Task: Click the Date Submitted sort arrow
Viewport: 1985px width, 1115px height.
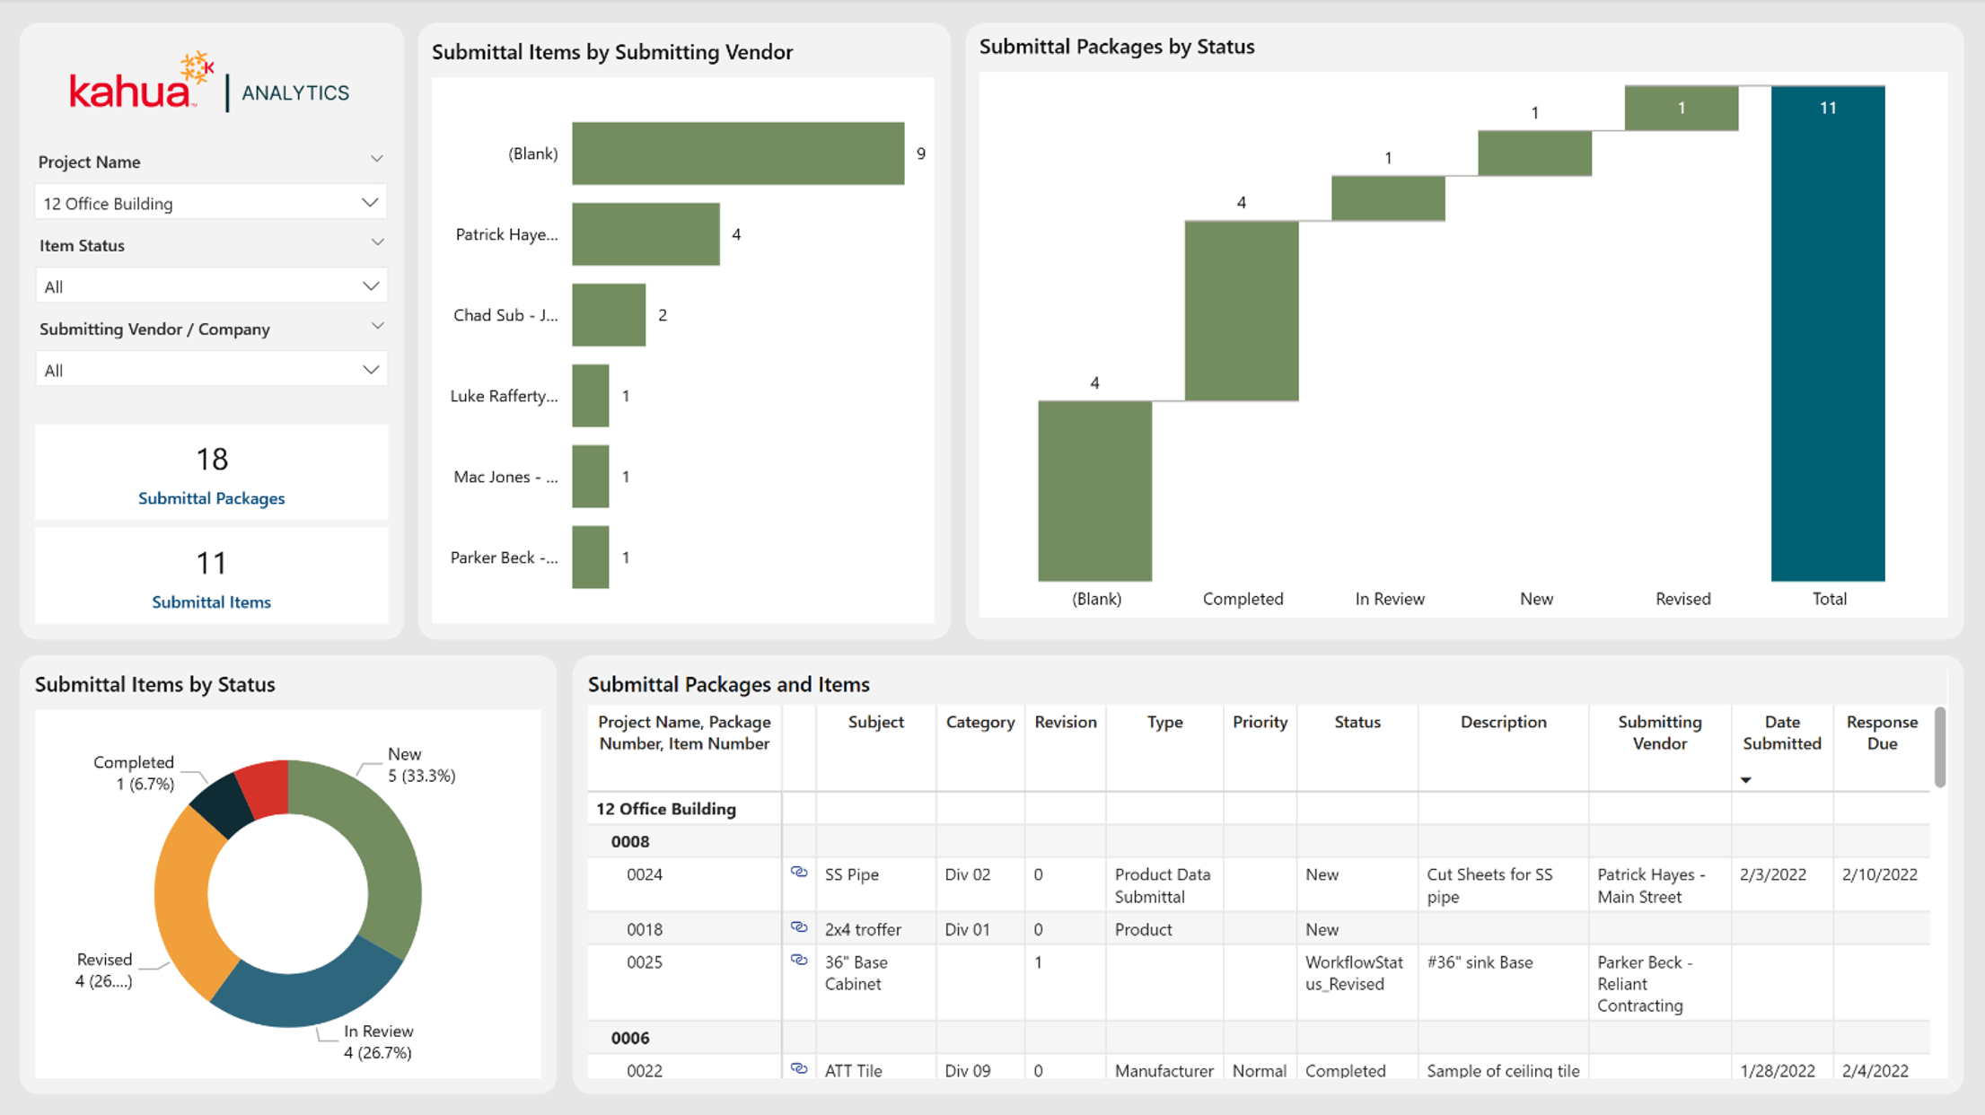Action: click(x=1745, y=780)
